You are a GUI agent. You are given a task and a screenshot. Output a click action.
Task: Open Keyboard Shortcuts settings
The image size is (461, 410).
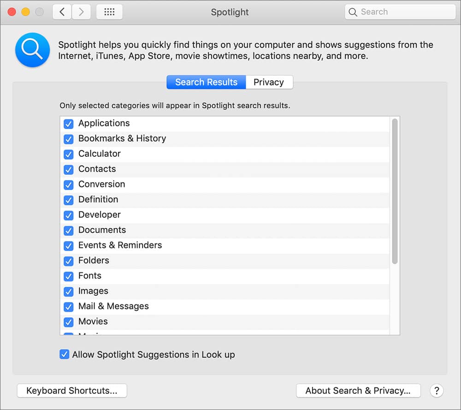pos(72,391)
